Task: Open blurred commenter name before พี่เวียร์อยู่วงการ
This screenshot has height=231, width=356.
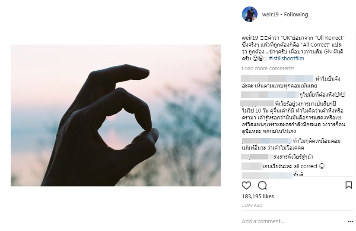Action: click(257, 103)
